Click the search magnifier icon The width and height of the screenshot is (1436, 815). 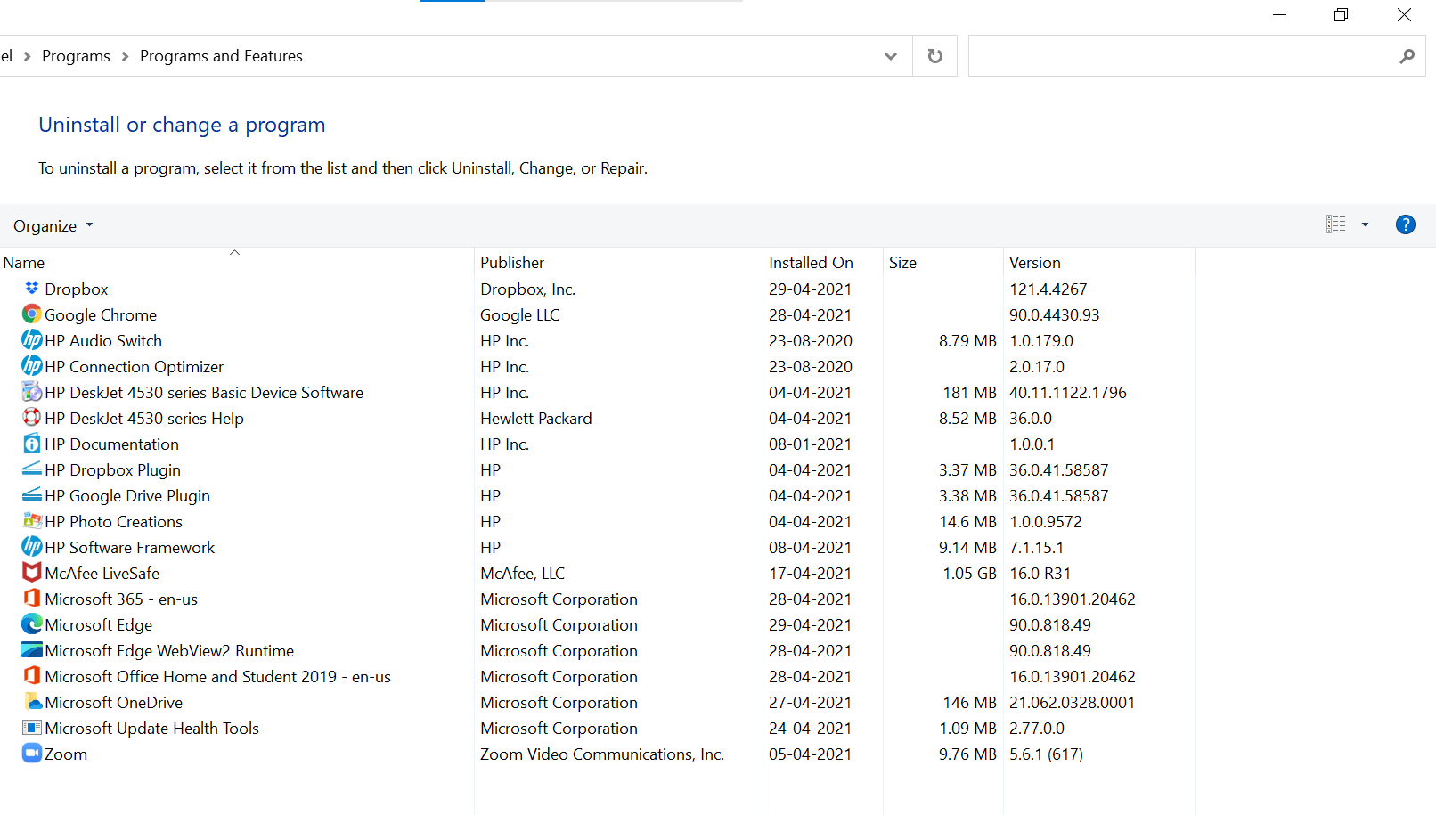click(1407, 56)
